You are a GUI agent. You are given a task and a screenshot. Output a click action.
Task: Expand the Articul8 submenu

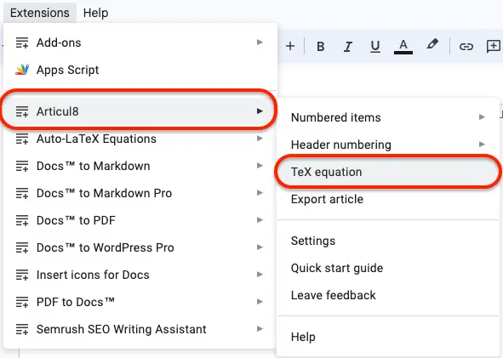(x=140, y=111)
